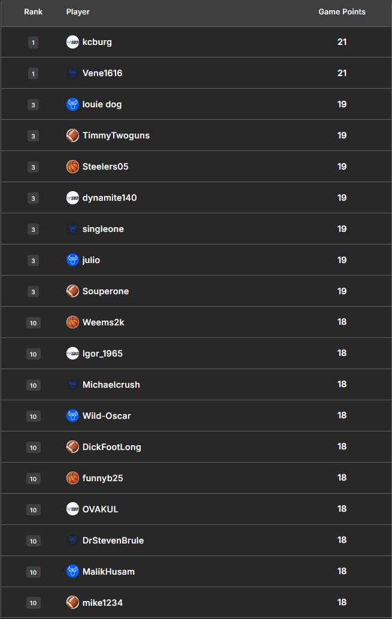Screen dimensions: 392x619
Task: Select the Michaelcrush player name
Action: 111,385
